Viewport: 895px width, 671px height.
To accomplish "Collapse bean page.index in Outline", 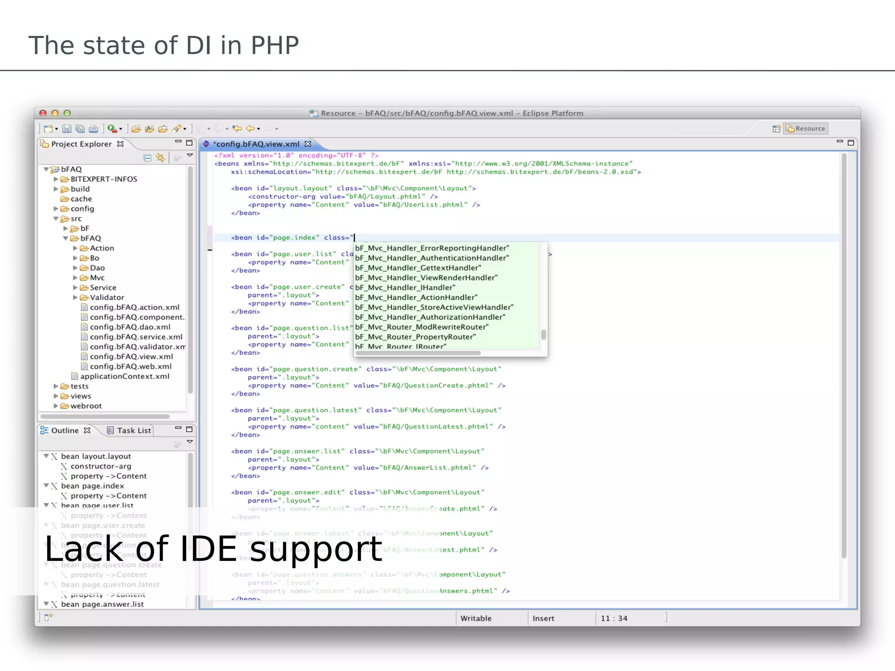I will [x=46, y=486].
